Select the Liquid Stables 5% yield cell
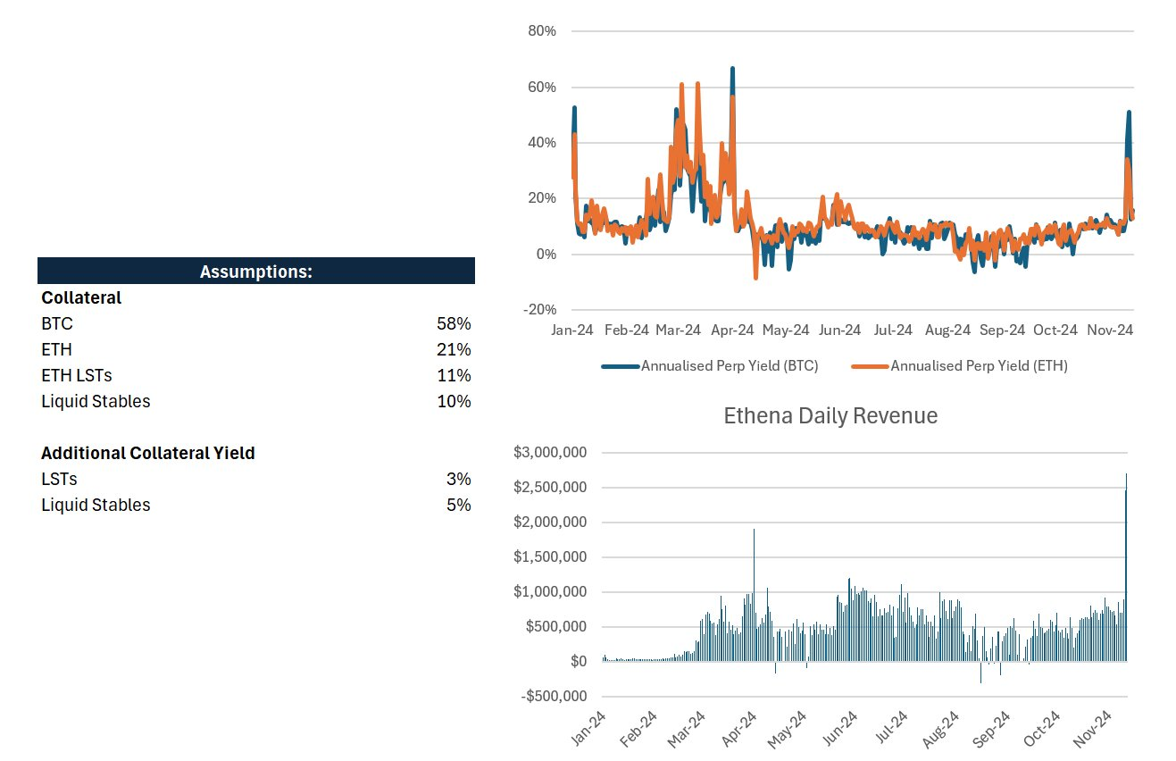The height and width of the screenshot is (761, 1176). [458, 505]
